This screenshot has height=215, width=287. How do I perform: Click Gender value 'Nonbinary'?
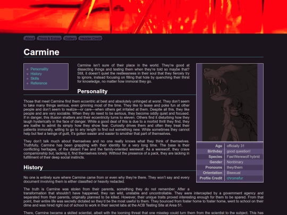point(235,162)
